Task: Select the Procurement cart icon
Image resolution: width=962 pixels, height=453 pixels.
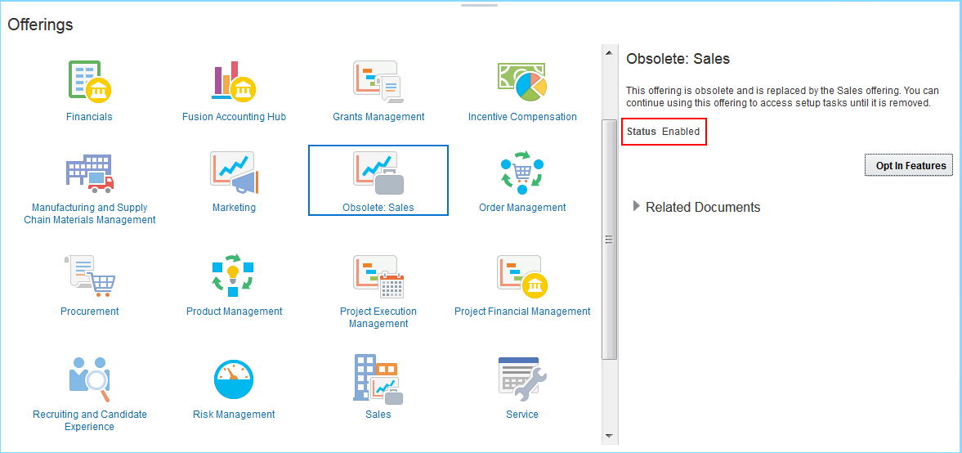Action: point(90,275)
